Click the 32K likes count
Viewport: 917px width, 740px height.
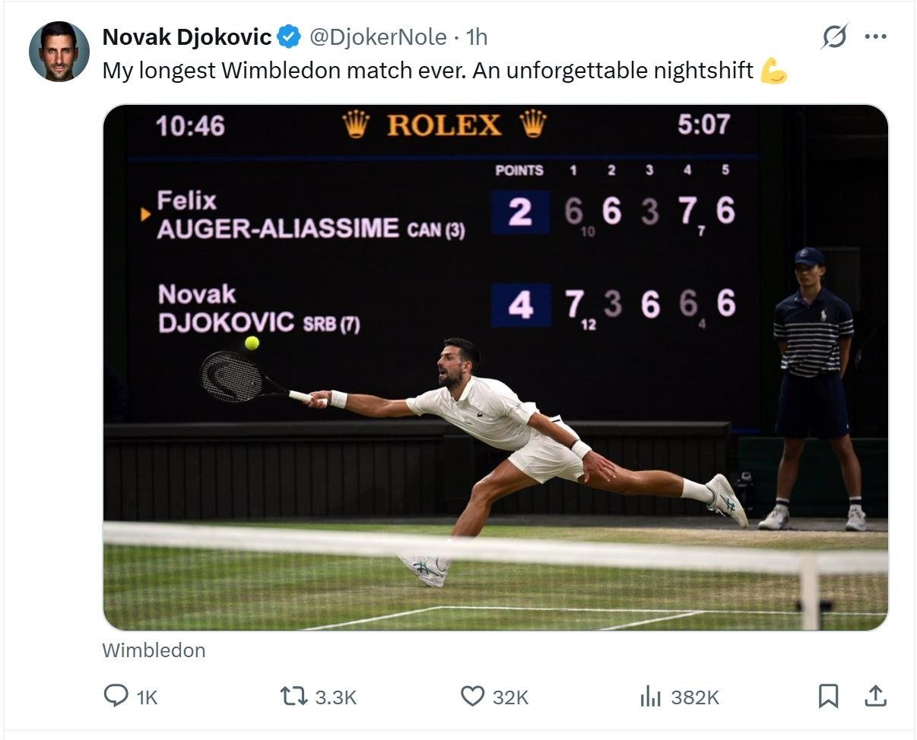[x=510, y=697]
